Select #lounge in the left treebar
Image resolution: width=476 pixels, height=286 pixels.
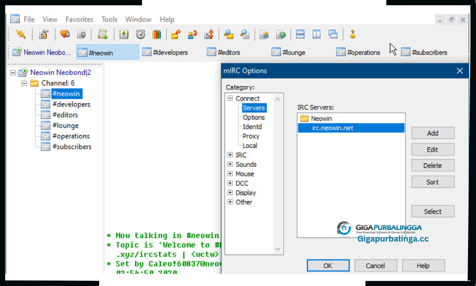tap(65, 126)
